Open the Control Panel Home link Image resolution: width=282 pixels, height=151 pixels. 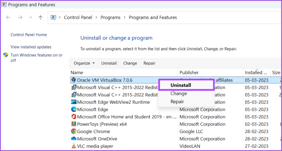click(x=29, y=35)
